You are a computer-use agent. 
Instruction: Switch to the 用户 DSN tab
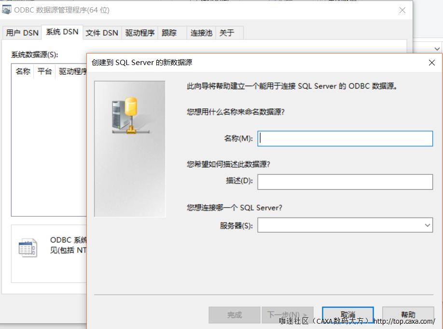point(22,32)
